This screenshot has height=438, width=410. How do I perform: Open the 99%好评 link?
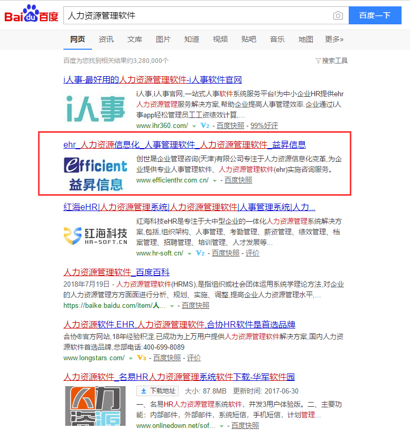pyautogui.click(x=264, y=126)
